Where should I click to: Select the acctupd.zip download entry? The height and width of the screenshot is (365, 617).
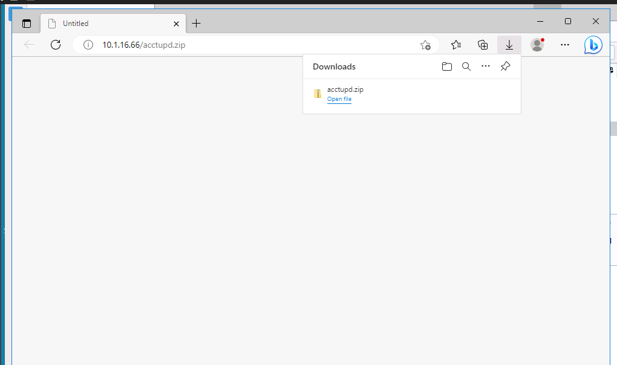[x=412, y=94]
